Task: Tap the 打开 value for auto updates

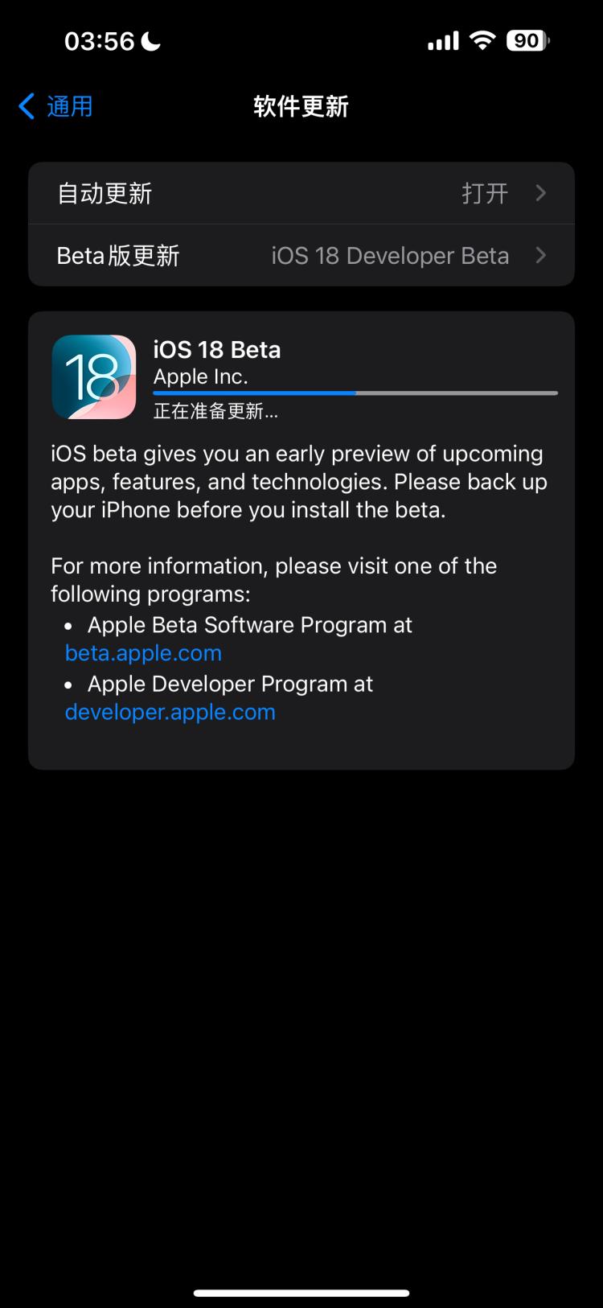Action: pos(485,193)
